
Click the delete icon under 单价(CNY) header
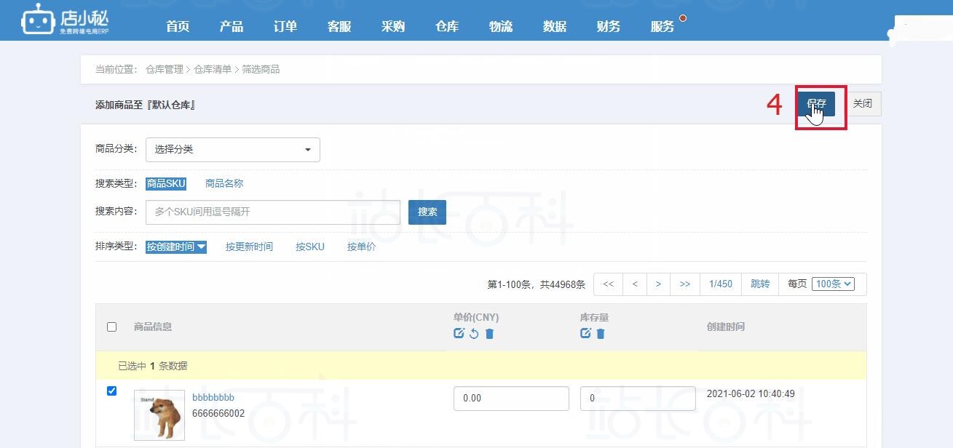tap(490, 333)
